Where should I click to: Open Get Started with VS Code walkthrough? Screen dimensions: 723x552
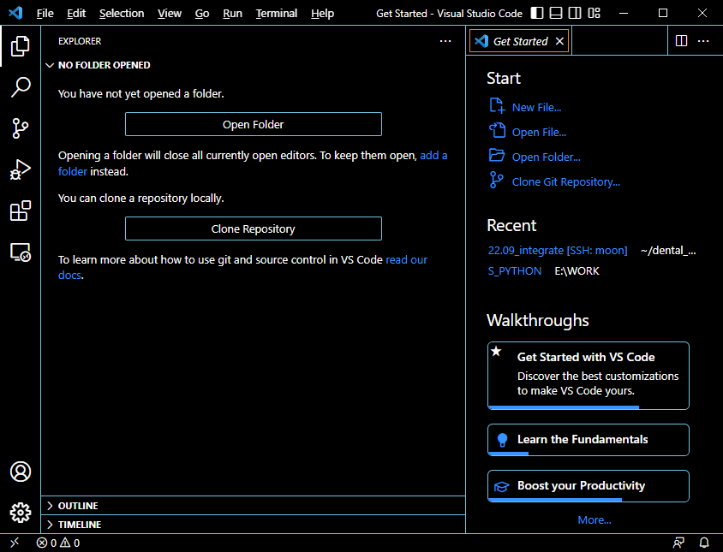tap(589, 376)
